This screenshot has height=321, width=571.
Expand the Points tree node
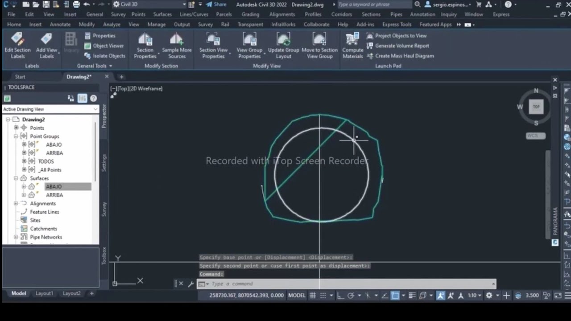[x=16, y=128]
